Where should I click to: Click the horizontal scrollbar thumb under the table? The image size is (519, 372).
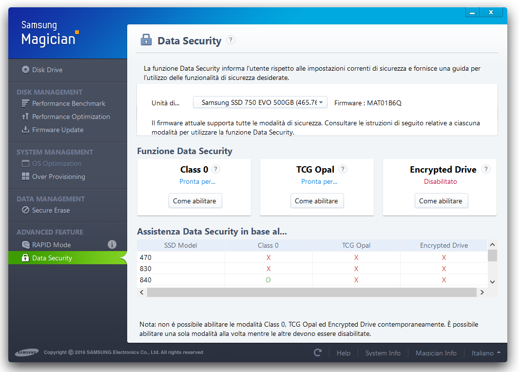click(x=311, y=292)
